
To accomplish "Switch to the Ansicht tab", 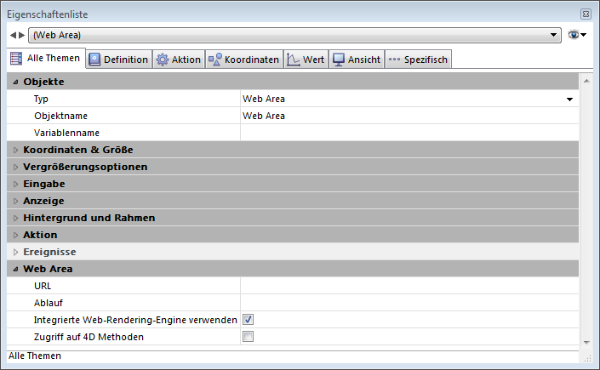I will (357, 60).
